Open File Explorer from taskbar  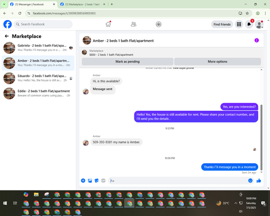(36, 194)
